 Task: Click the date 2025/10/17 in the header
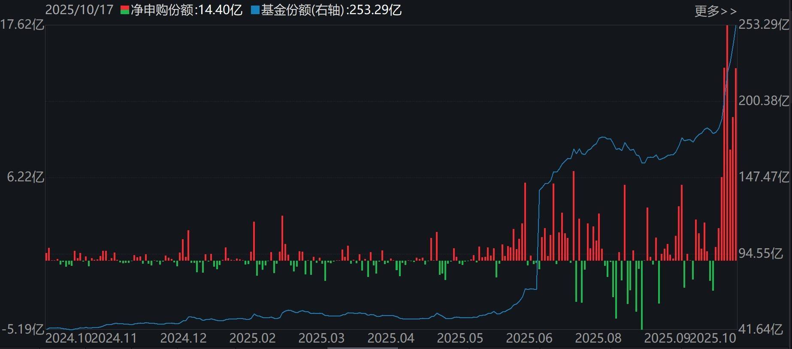click(79, 10)
